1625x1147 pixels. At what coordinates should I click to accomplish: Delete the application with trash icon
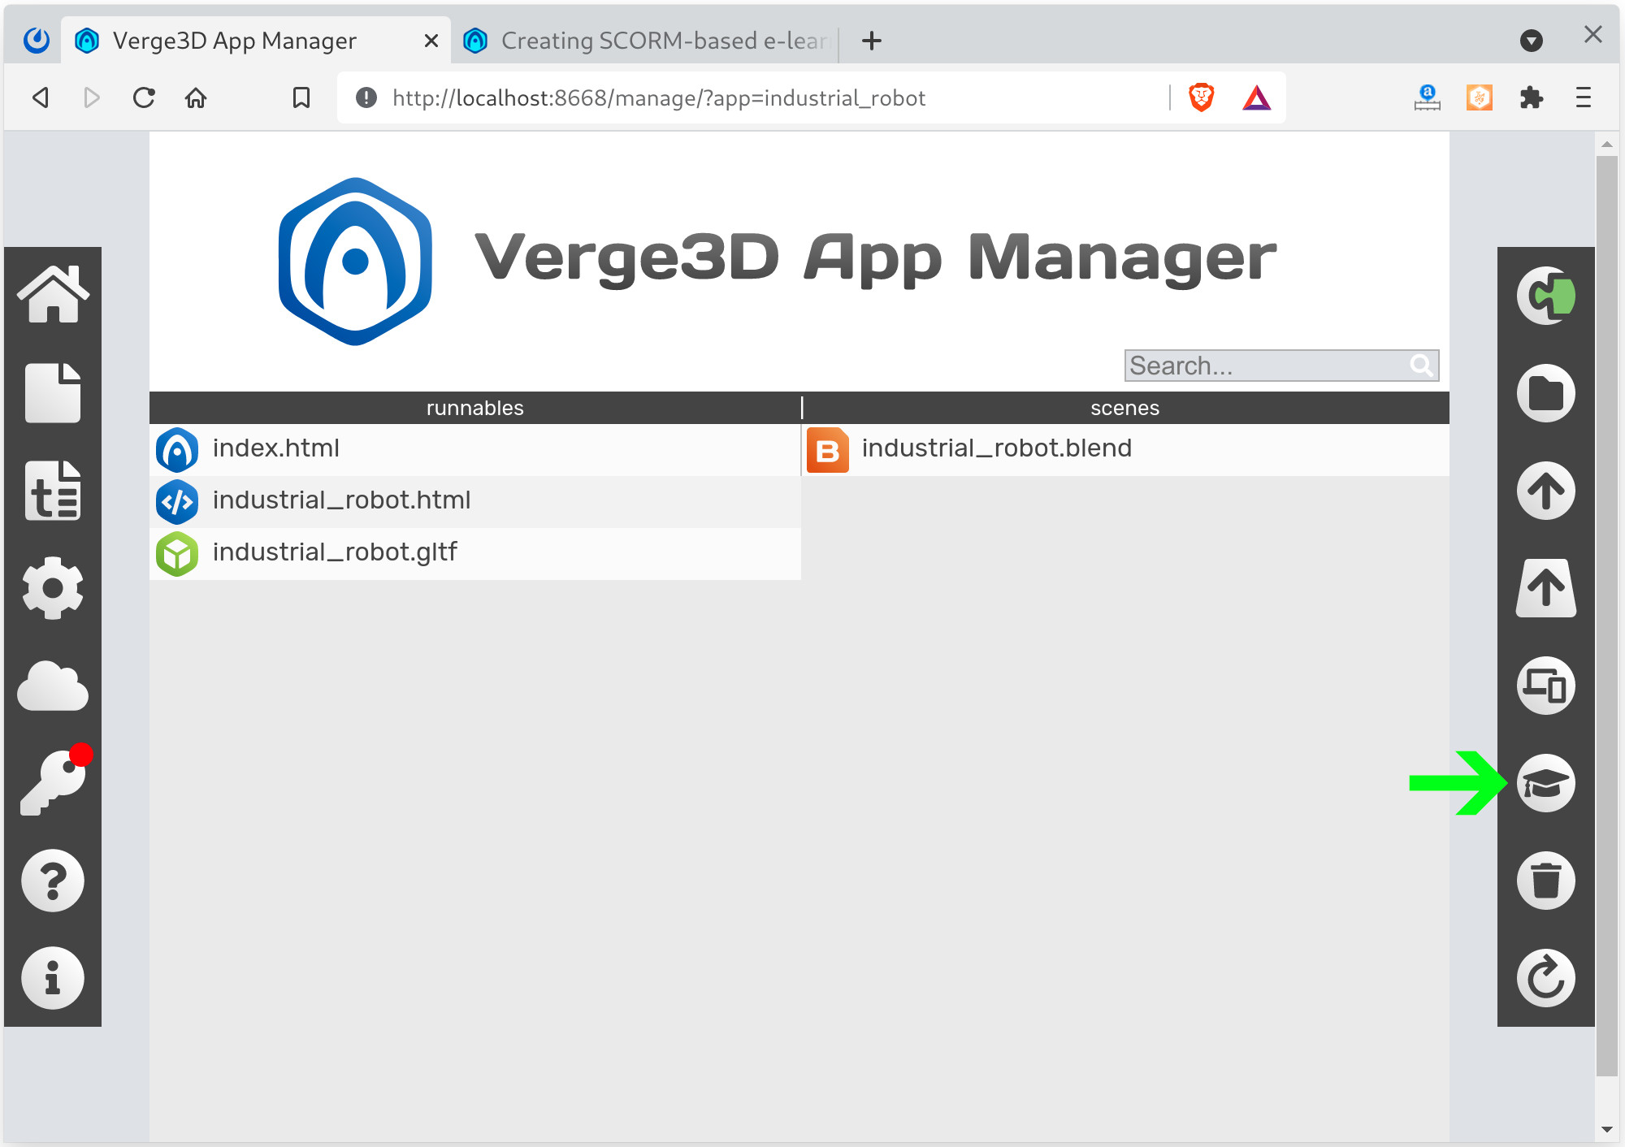(1546, 881)
